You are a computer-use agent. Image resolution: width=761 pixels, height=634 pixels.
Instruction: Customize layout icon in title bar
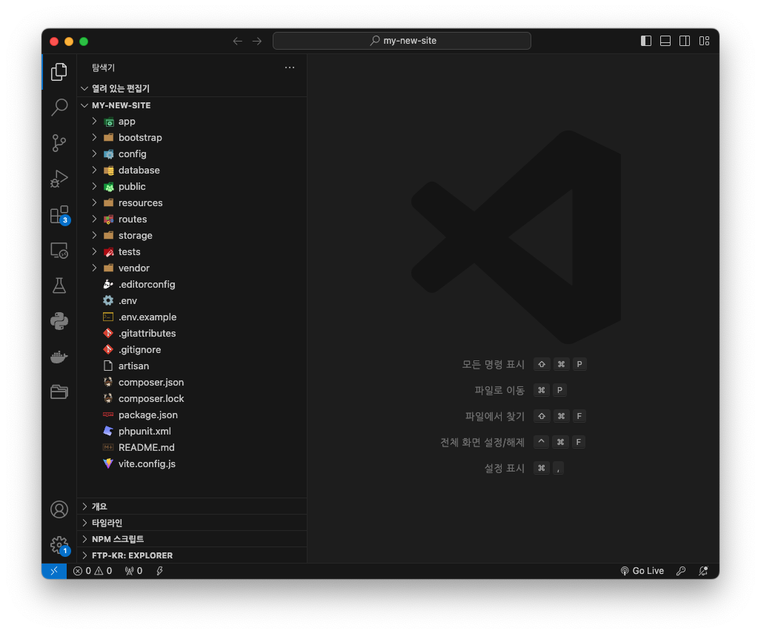[x=704, y=41]
